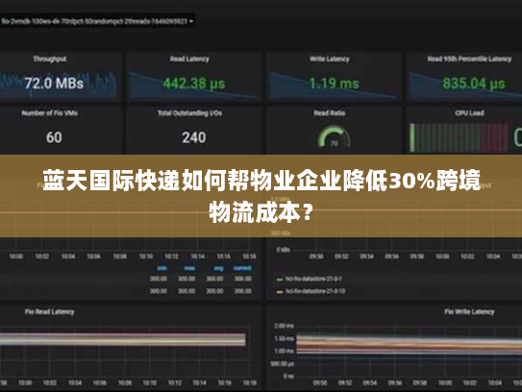Open Read 95th Percentile Latency panel title

pos(469,60)
